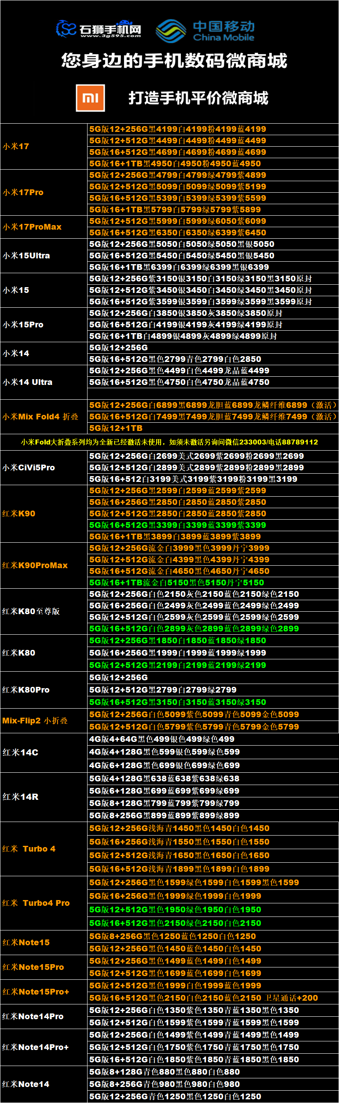Click the 红米K80至尊版 model name

[x=31, y=611]
